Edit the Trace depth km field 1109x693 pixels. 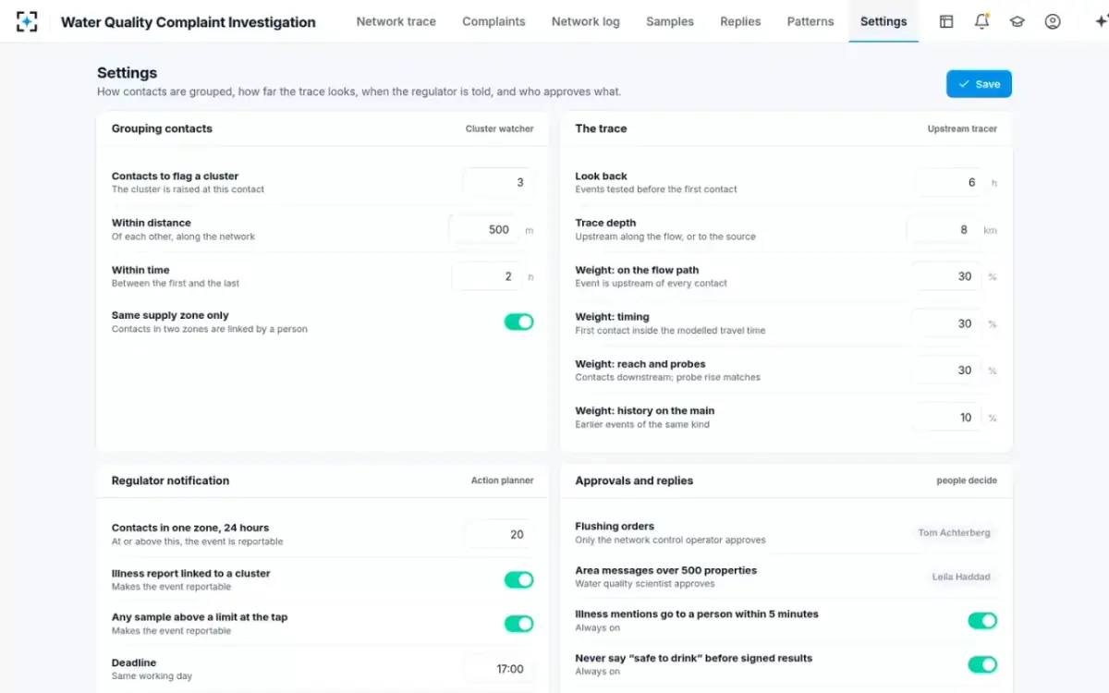point(942,229)
